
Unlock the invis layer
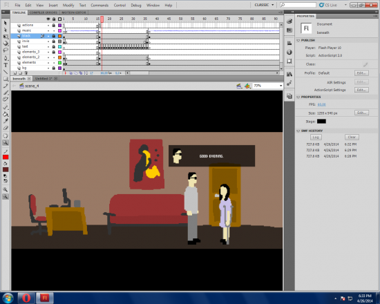54,41
